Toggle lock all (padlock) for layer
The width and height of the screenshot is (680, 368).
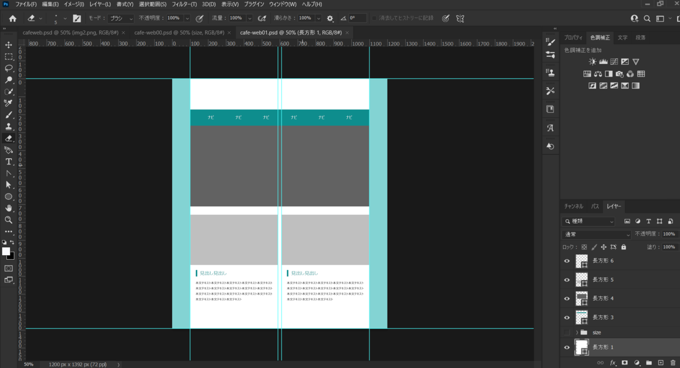[623, 247]
